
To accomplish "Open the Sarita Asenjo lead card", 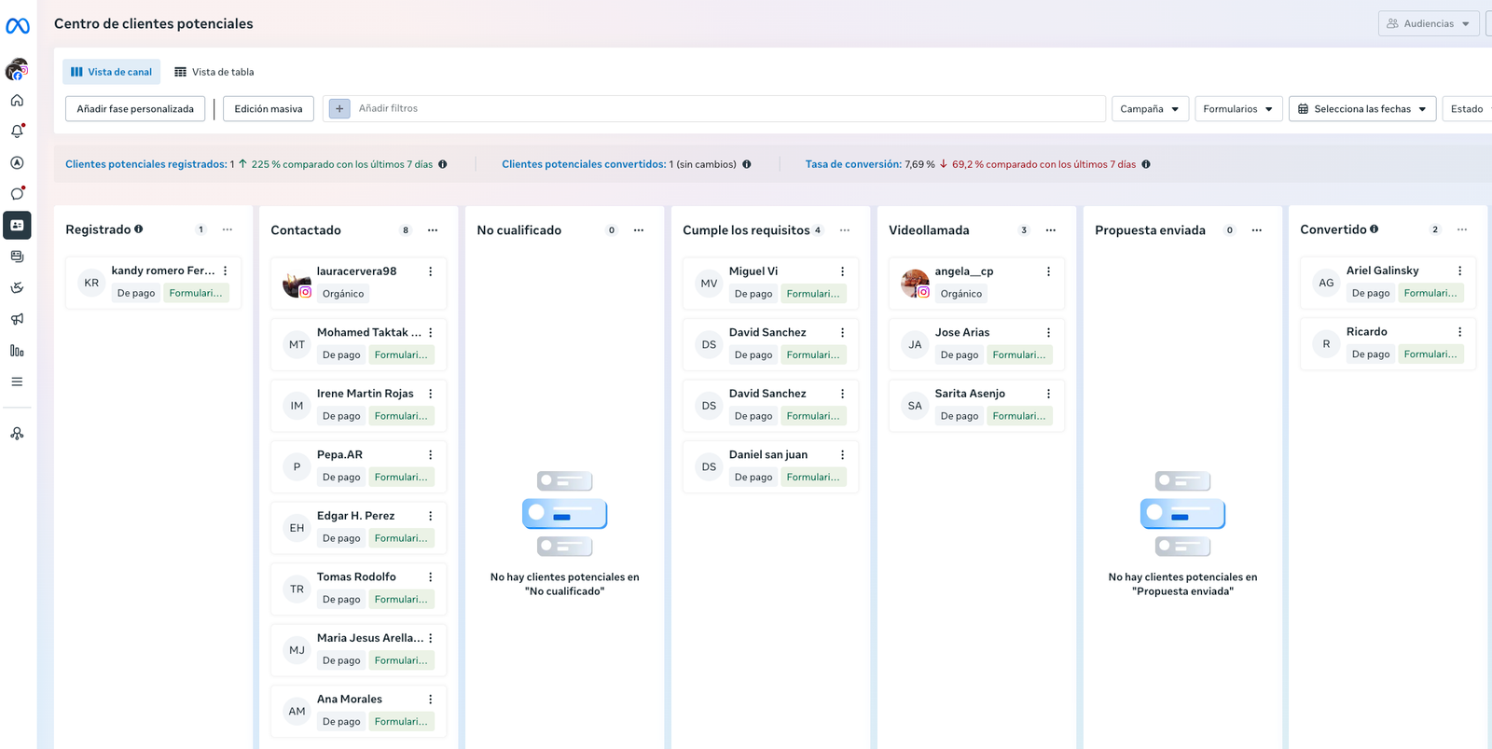I will tap(977, 405).
